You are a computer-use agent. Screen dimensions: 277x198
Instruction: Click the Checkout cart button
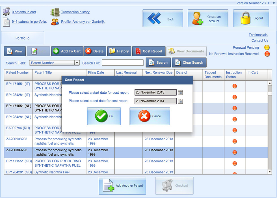(174, 186)
